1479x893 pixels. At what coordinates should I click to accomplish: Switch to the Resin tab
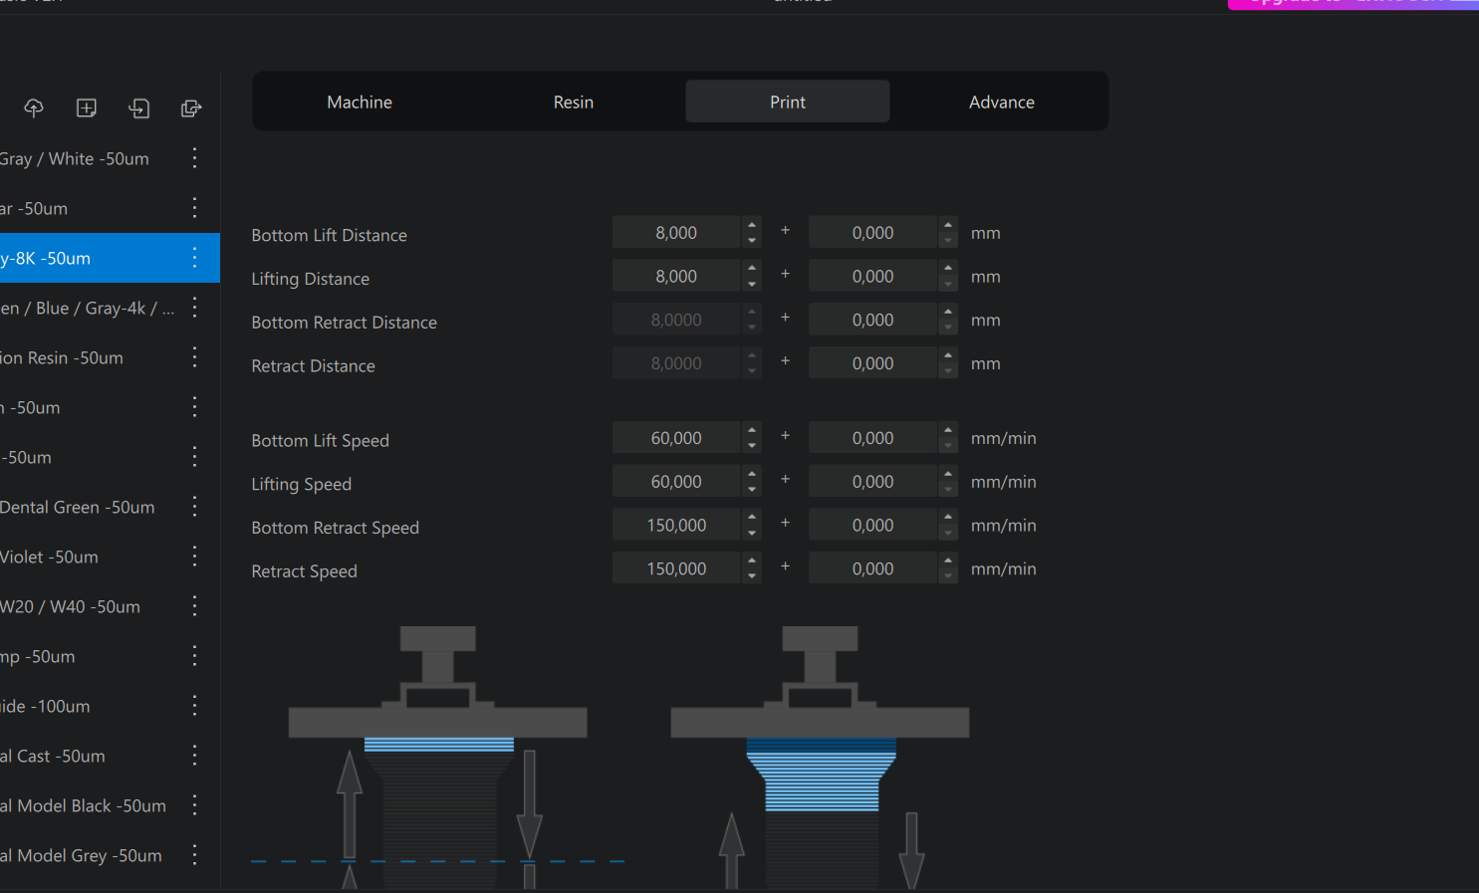point(574,102)
